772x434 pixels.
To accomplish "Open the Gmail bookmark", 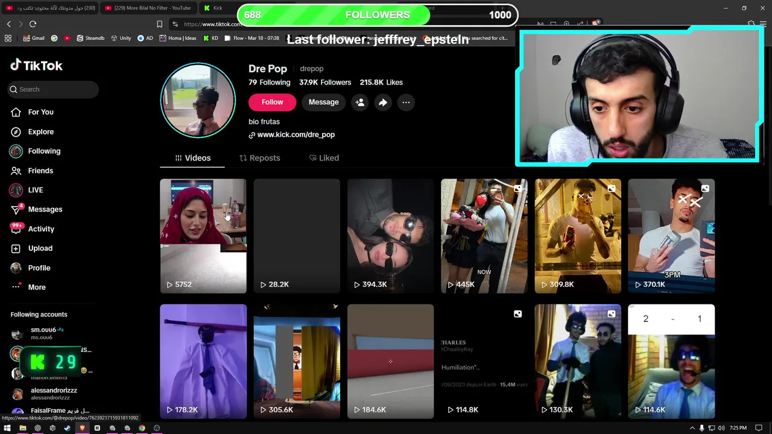I will click(34, 38).
